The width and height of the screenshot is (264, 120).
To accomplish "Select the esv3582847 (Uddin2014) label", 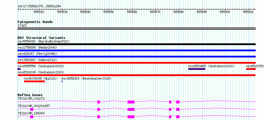I will 37,60.
